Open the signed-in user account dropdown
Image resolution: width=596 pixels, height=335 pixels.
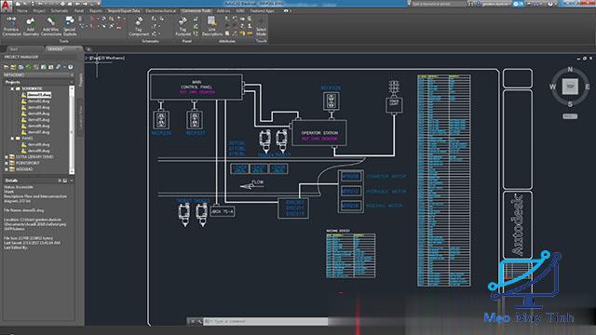point(494,4)
